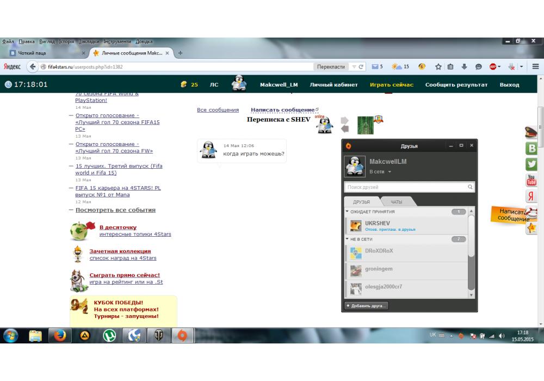Open the YouTube sidebar icon
The height and width of the screenshot is (381, 544).
(531, 180)
